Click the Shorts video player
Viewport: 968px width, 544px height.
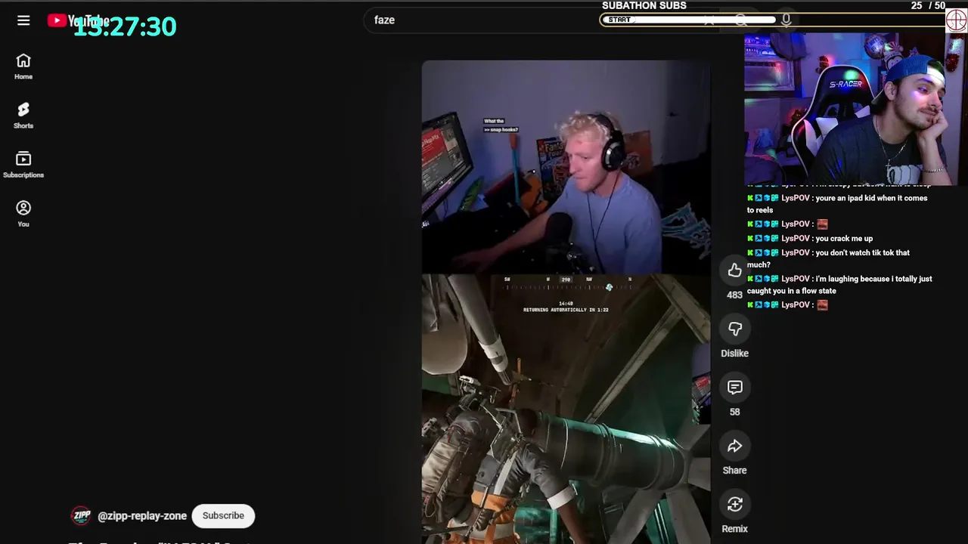566,302
